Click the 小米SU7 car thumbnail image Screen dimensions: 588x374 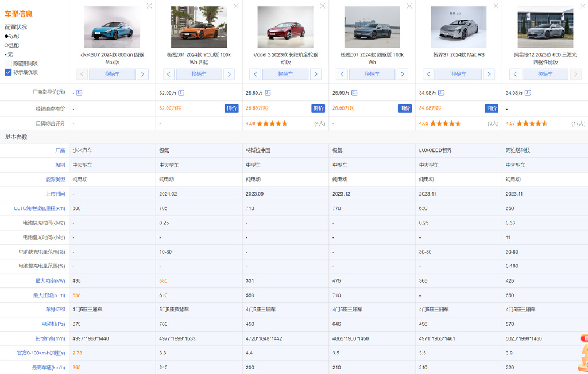(113, 27)
